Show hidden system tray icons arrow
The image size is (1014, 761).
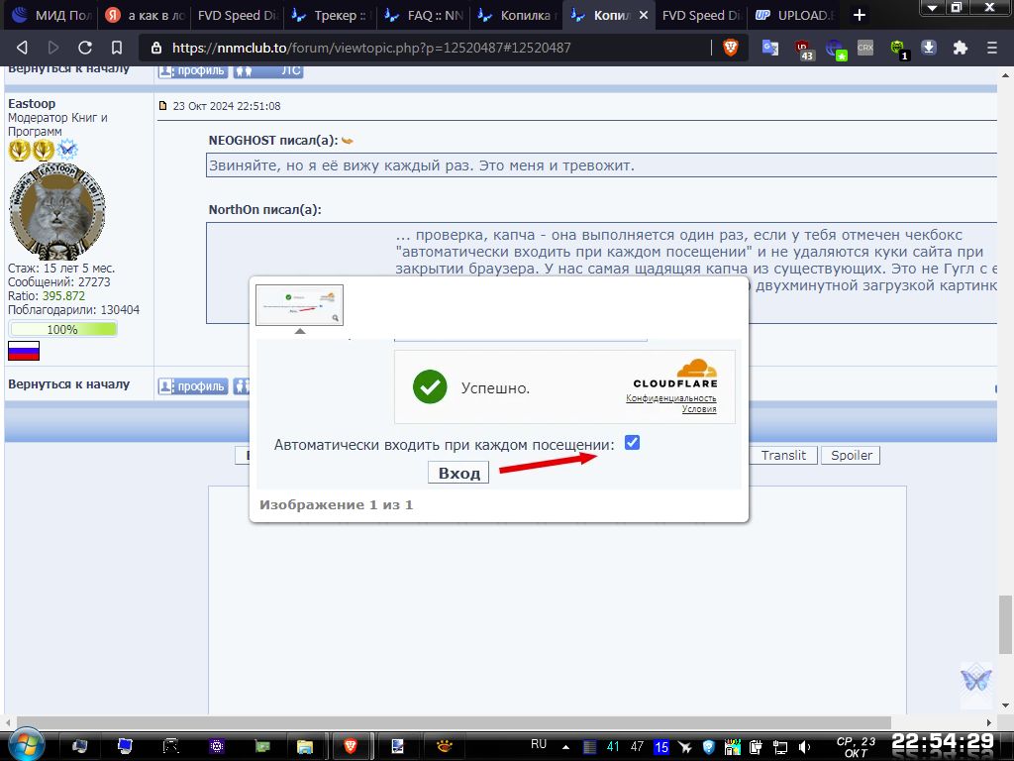[564, 746]
